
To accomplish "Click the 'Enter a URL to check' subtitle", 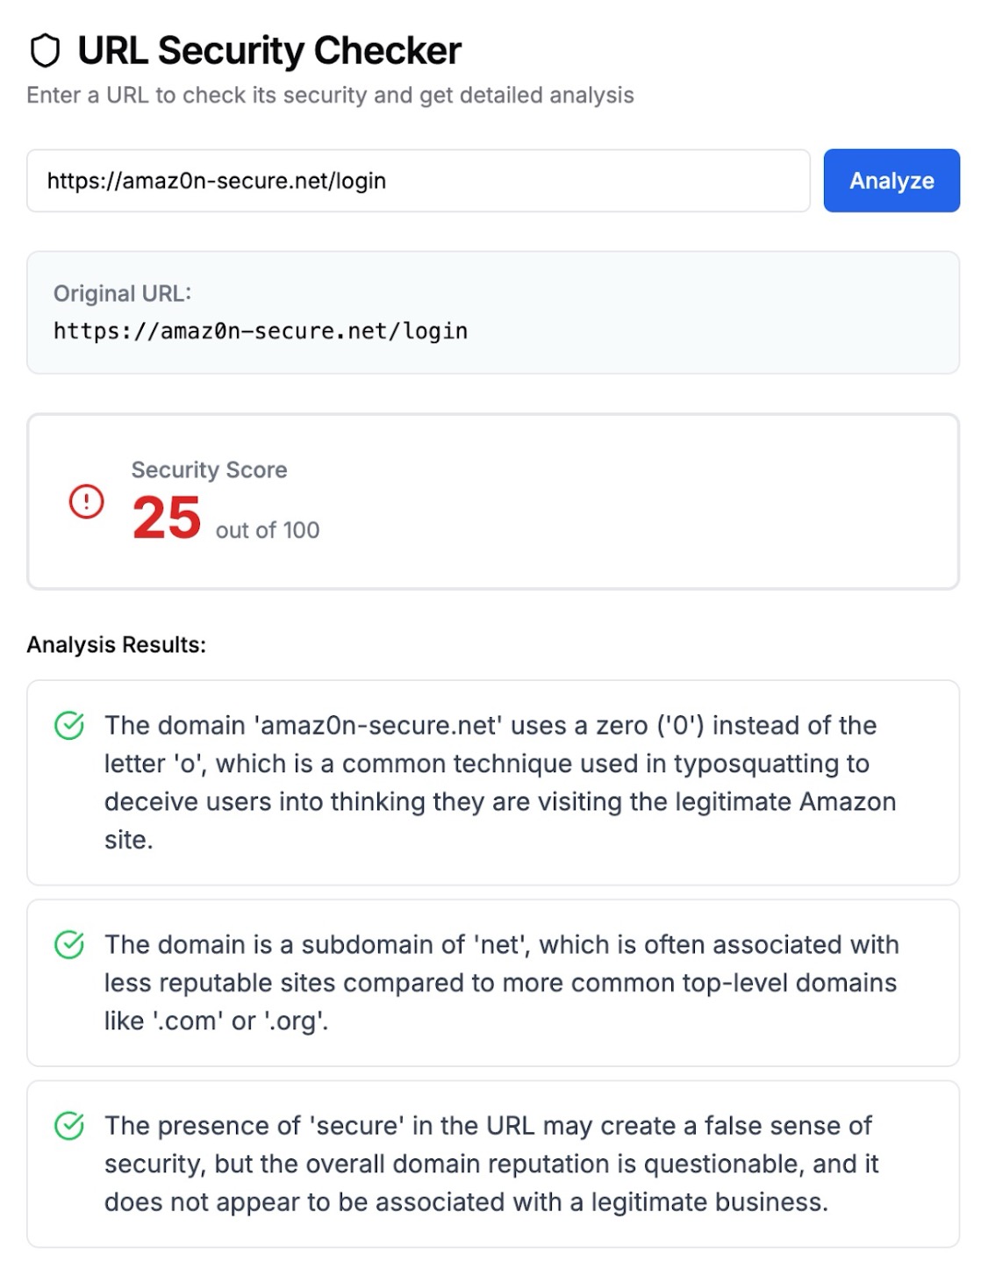I will tap(330, 95).
